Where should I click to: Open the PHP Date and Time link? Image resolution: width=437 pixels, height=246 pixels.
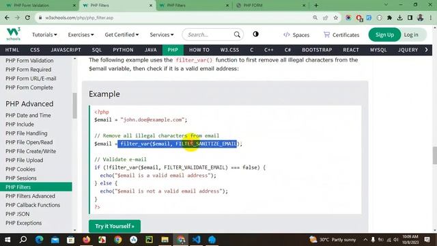coord(28,115)
